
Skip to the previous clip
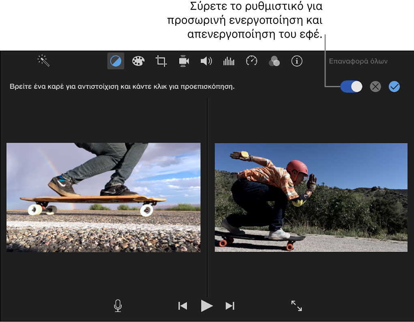[183, 306]
